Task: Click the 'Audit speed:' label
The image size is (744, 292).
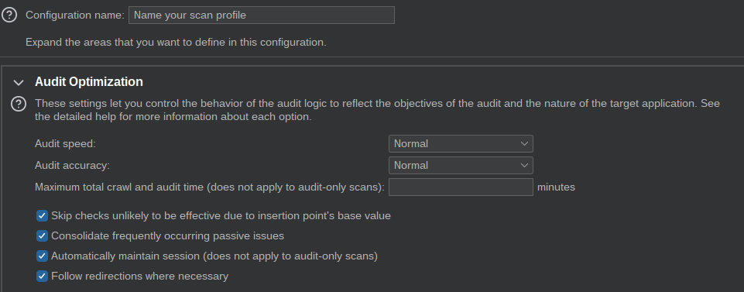Action: click(66, 143)
